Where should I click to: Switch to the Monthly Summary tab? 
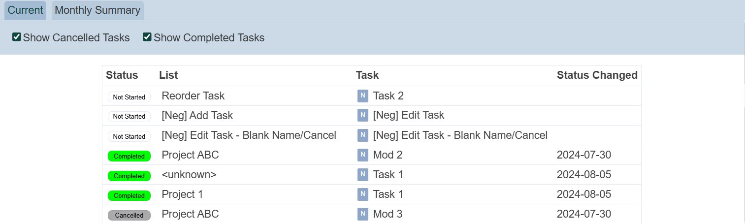point(97,10)
